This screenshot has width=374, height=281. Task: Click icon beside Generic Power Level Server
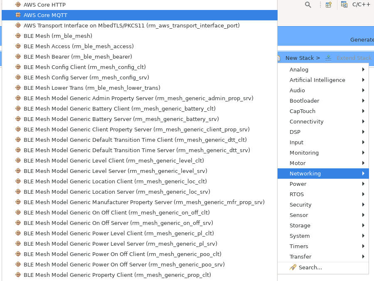pyautogui.click(x=18, y=244)
